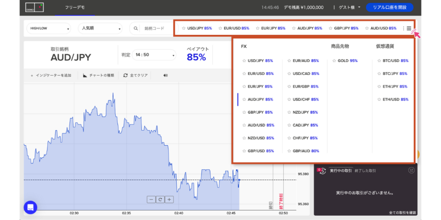Screen dimensions: 441x220
Task: Switch to 終了した取引 tab
Action: pos(365,171)
